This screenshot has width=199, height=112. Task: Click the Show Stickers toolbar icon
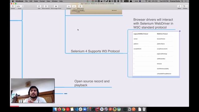pos(46,6)
